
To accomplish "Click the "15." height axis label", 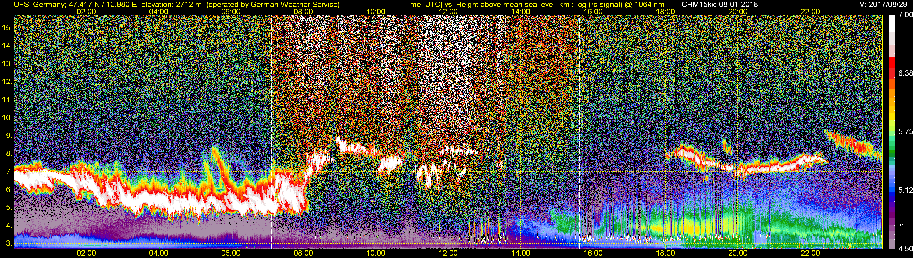I will point(7,28).
